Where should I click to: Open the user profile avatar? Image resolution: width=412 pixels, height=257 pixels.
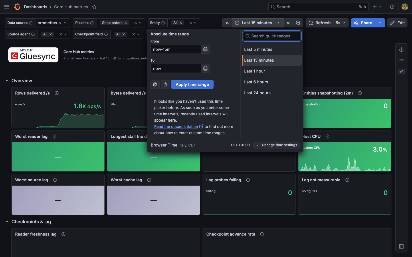point(405,7)
